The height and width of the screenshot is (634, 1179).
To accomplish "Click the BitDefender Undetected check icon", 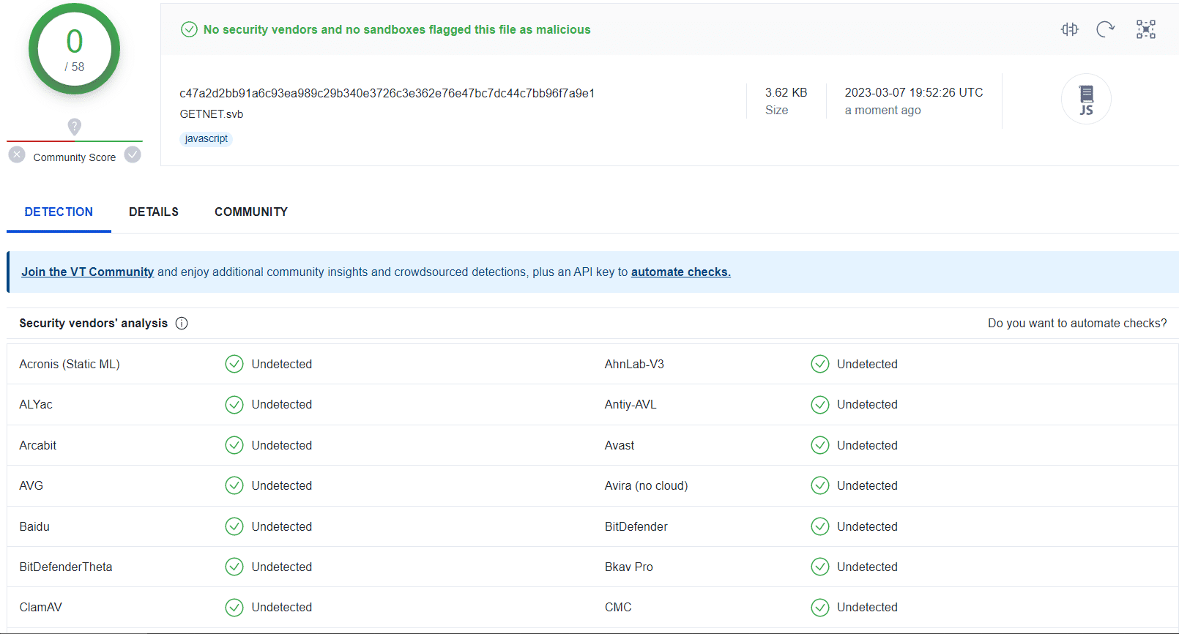I will [820, 527].
